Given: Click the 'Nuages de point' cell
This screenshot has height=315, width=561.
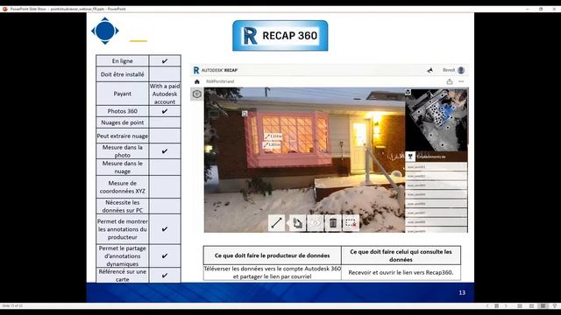Looking at the screenshot, I should click(x=123, y=122).
